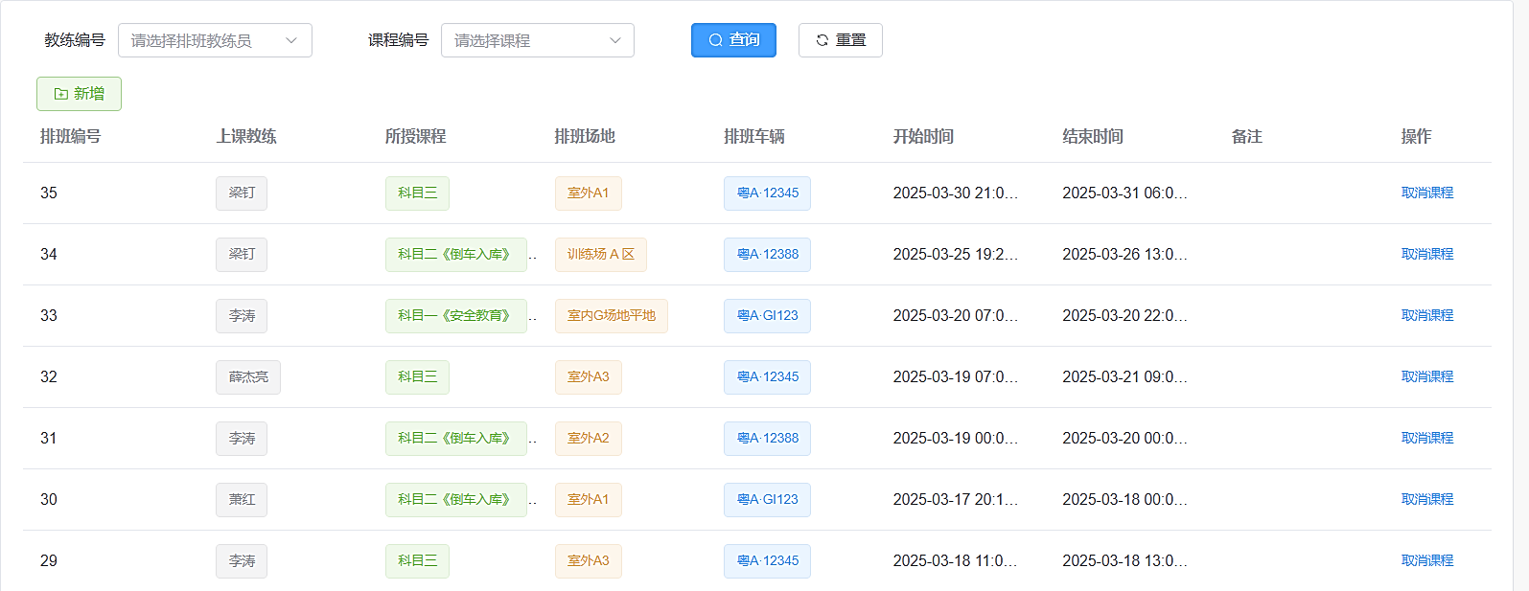Cancel the course for schedule 31

tap(1426, 438)
